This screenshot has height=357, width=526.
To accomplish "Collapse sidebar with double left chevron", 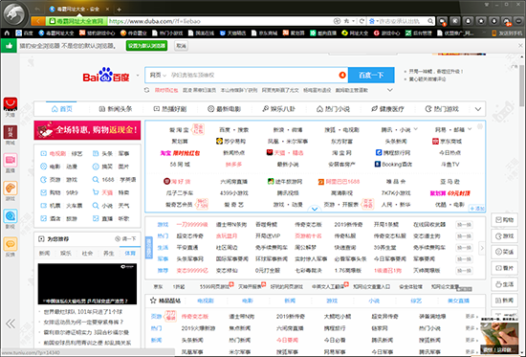I will (11, 324).
